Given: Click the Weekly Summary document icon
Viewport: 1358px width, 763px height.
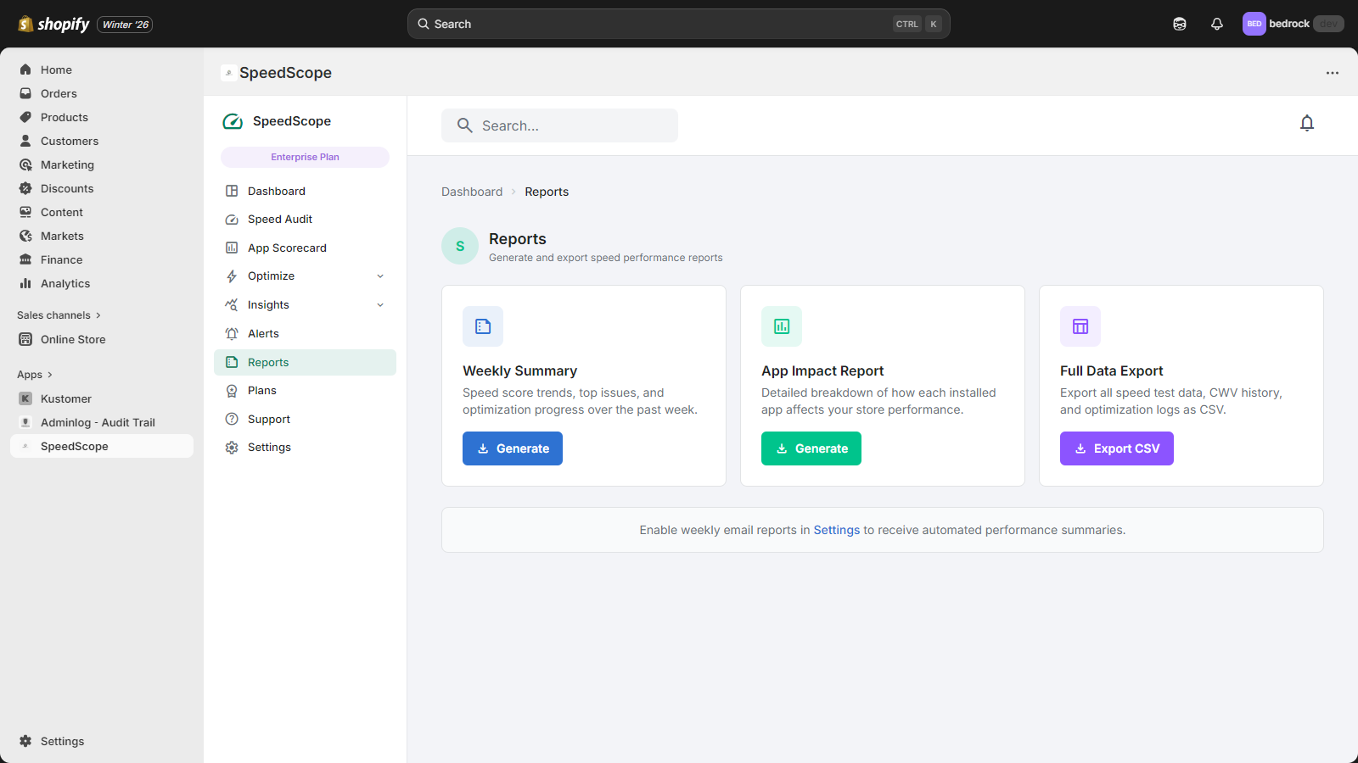Looking at the screenshot, I should pos(483,326).
